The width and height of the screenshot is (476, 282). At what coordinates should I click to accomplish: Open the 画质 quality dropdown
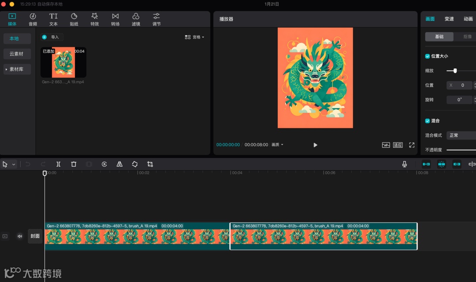[277, 145]
